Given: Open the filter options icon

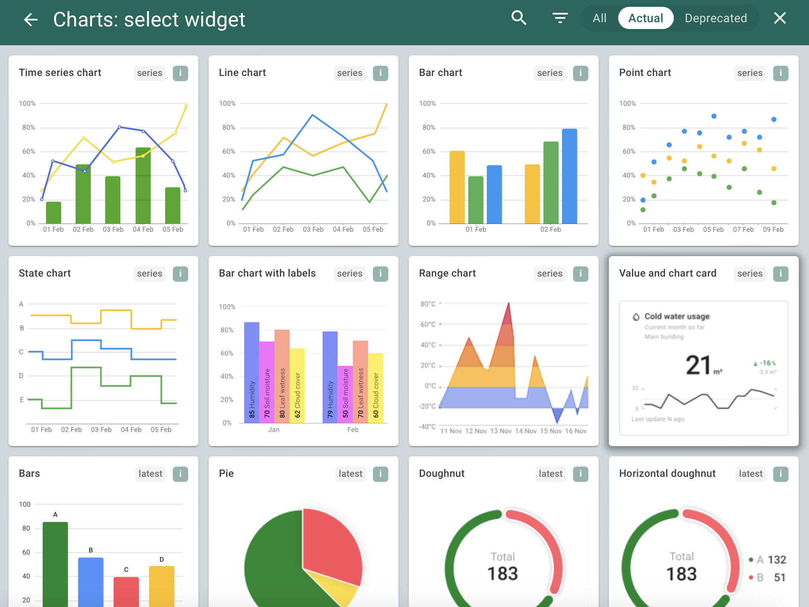Looking at the screenshot, I should click(560, 18).
